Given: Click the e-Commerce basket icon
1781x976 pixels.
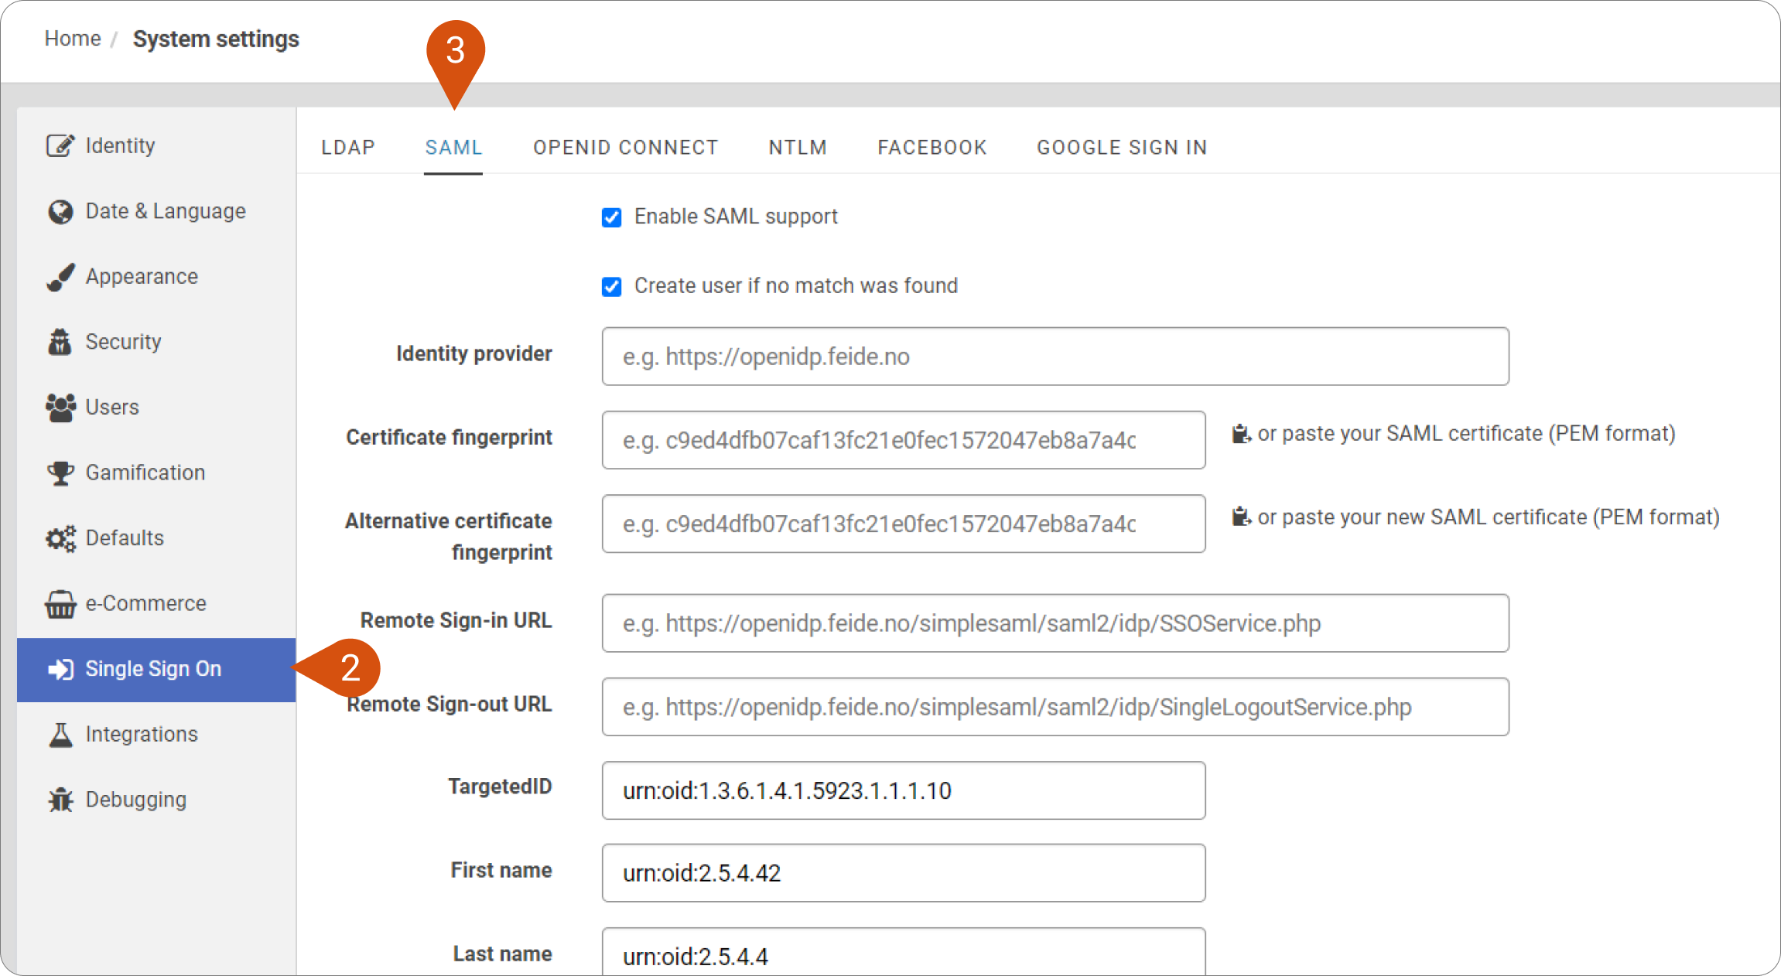Looking at the screenshot, I should (x=60, y=604).
